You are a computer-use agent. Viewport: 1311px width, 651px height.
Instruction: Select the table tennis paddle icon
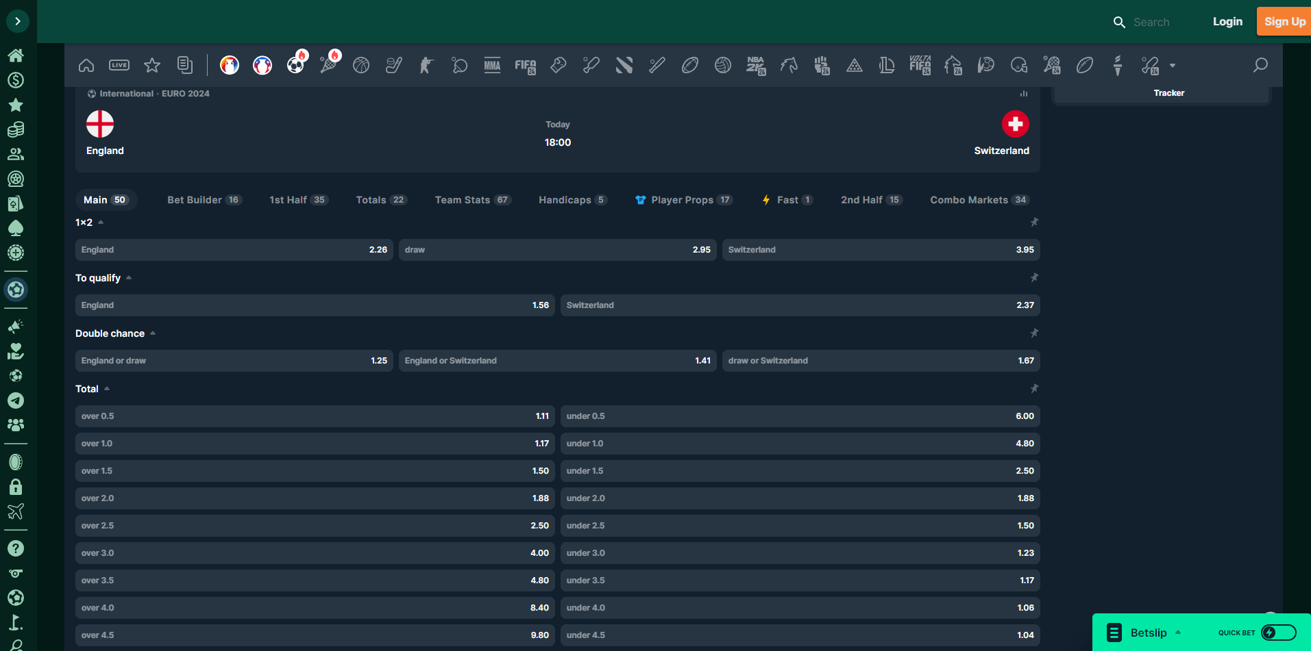(x=460, y=65)
